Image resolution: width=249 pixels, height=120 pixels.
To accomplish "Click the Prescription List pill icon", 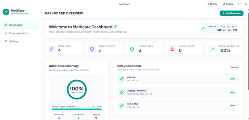I will [6, 33].
